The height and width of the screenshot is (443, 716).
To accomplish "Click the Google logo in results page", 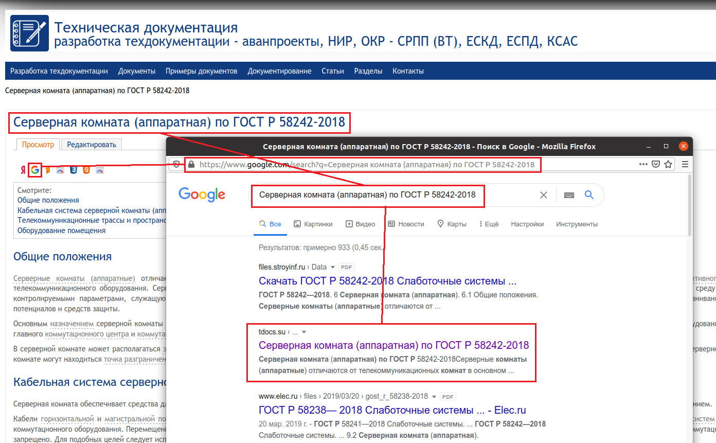I will point(202,195).
